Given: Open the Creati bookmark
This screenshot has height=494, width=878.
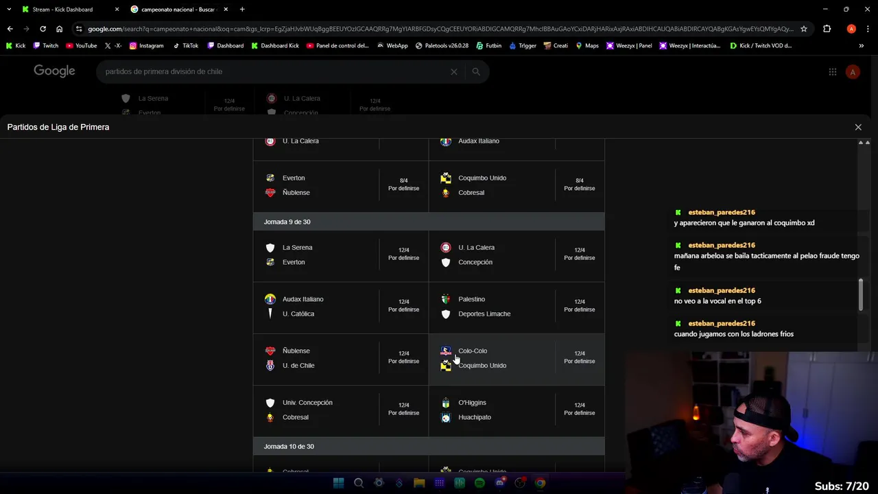Looking at the screenshot, I should coord(556,46).
